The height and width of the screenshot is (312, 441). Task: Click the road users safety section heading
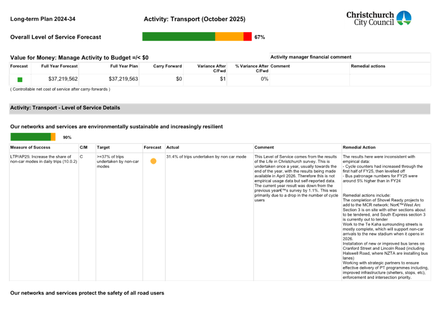87,293
